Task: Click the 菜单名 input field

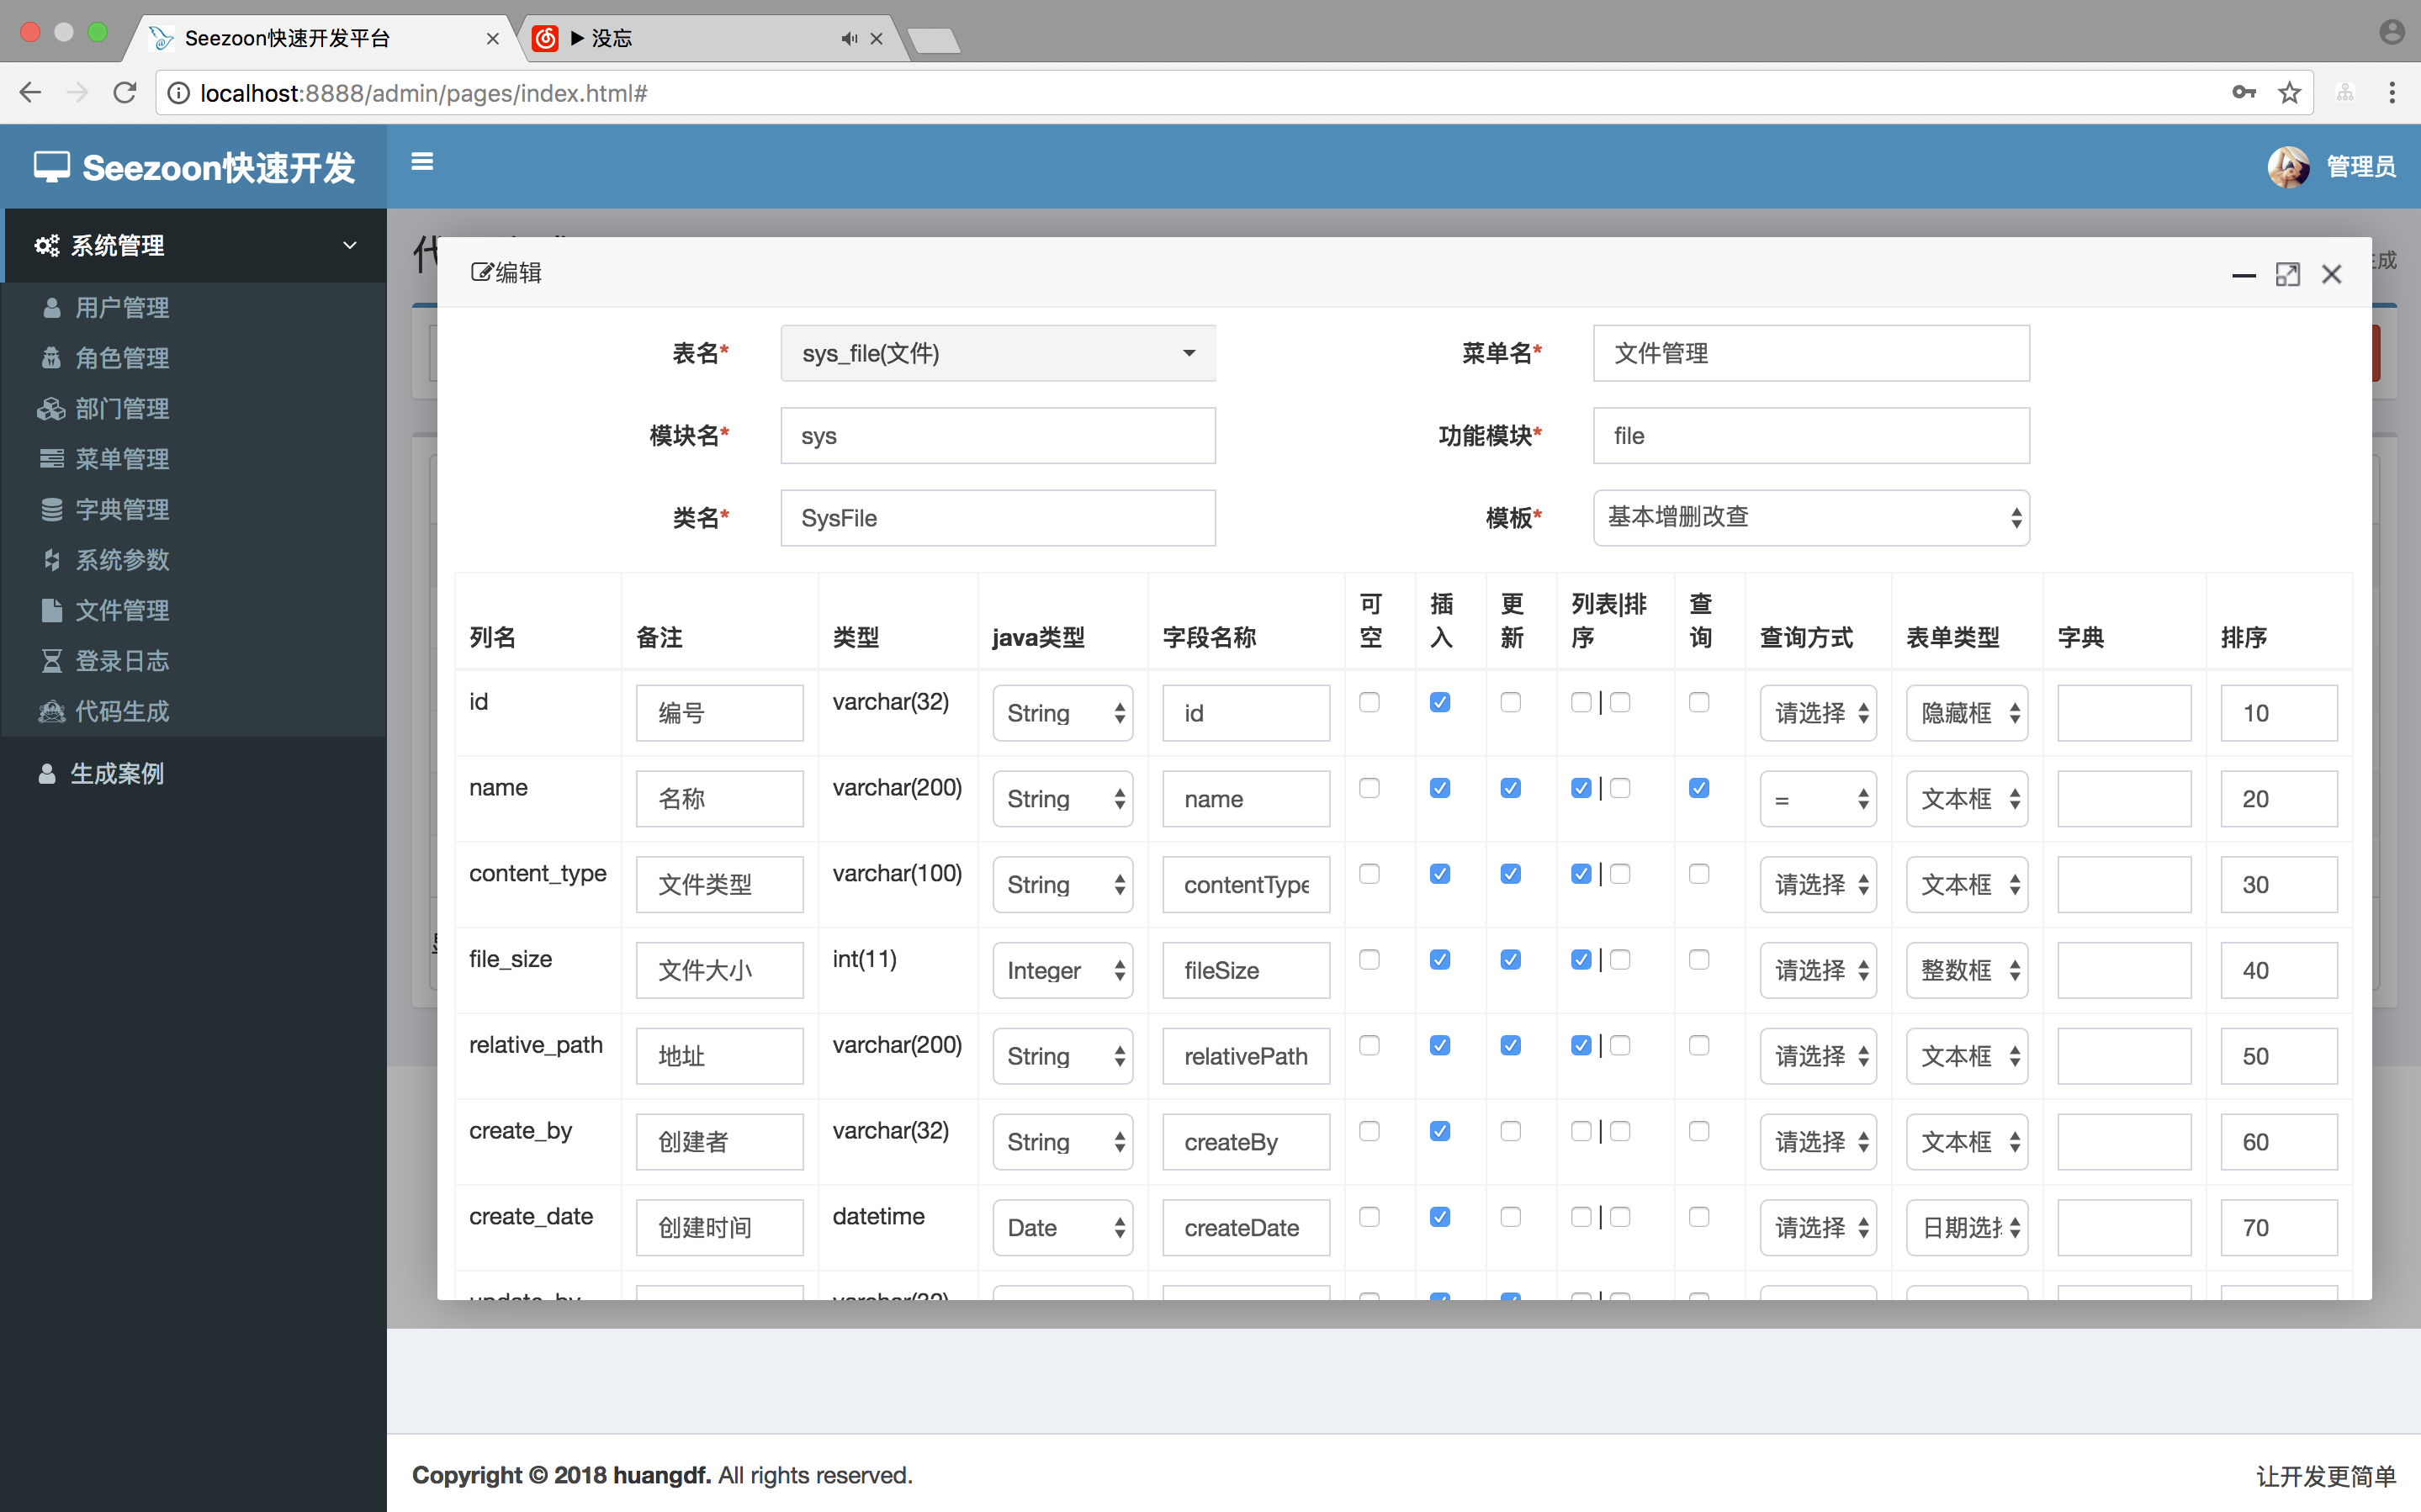Action: (x=1810, y=353)
